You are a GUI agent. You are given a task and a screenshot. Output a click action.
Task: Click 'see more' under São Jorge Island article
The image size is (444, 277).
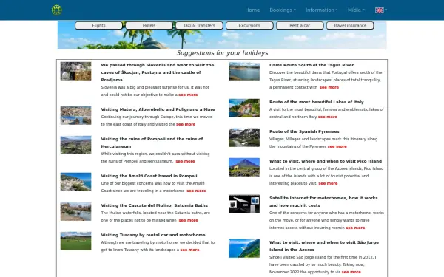pos(351,272)
